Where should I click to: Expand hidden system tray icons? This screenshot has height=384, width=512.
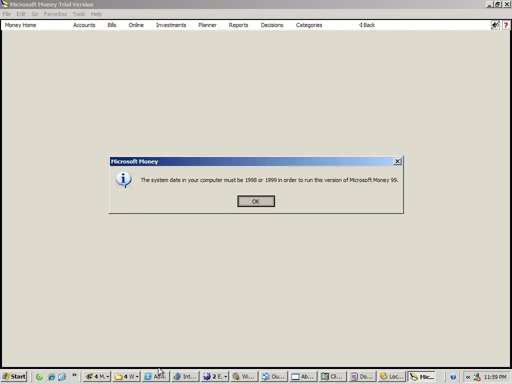click(468, 377)
